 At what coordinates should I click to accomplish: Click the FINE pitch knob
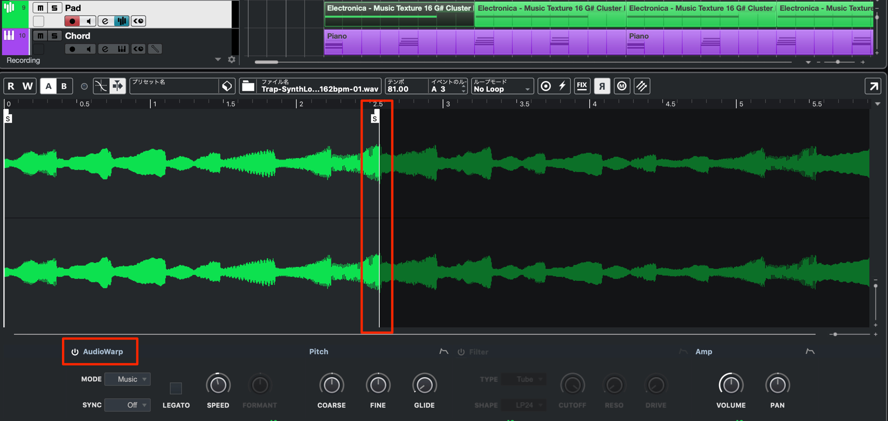point(378,385)
